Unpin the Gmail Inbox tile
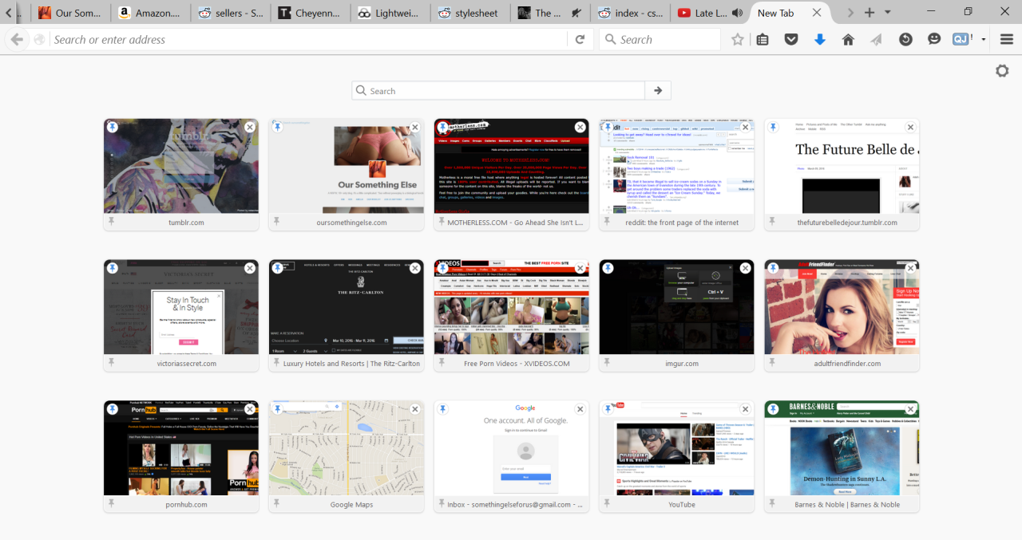This screenshot has width=1022, height=540. [x=442, y=409]
